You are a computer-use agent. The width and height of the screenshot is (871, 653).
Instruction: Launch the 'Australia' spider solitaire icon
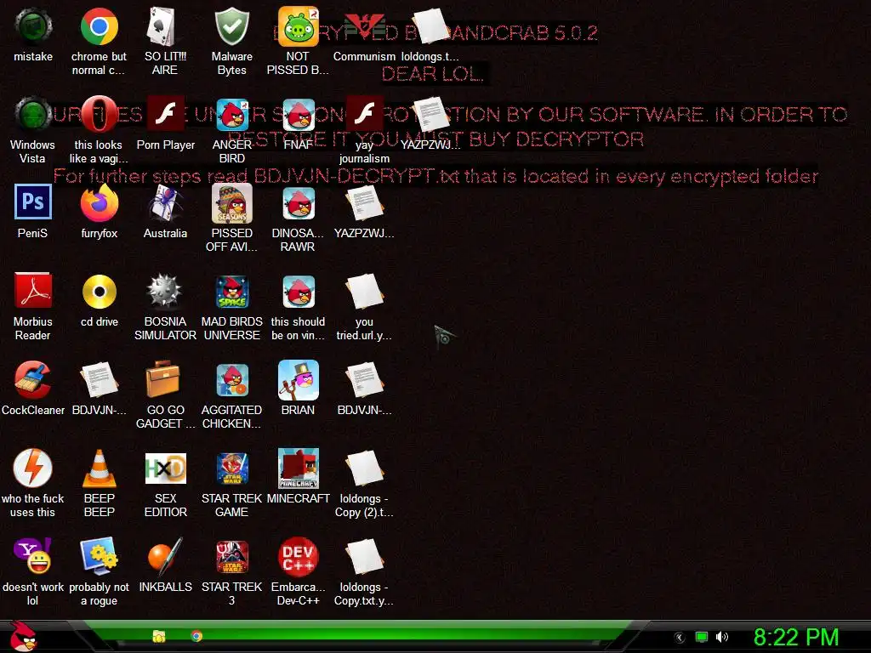[x=165, y=203]
